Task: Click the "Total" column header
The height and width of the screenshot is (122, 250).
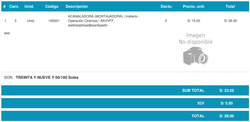Action: (x=230, y=6)
